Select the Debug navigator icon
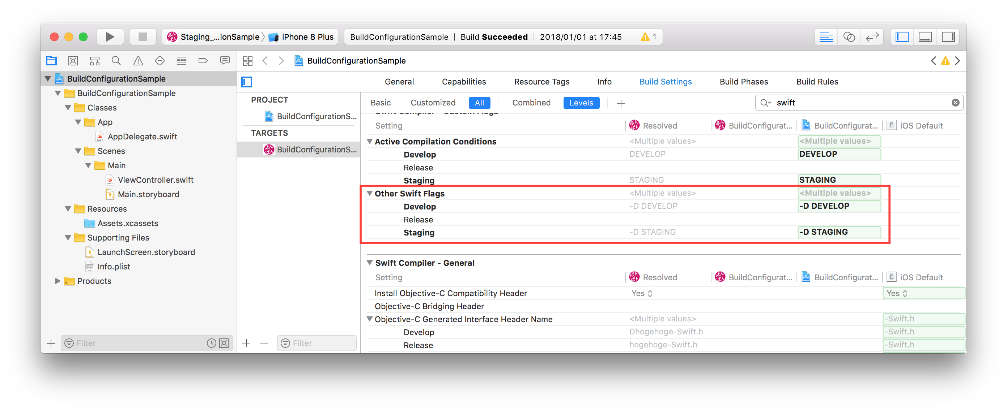The width and height of the screenshot is (1007, 411). click(181, 61)
